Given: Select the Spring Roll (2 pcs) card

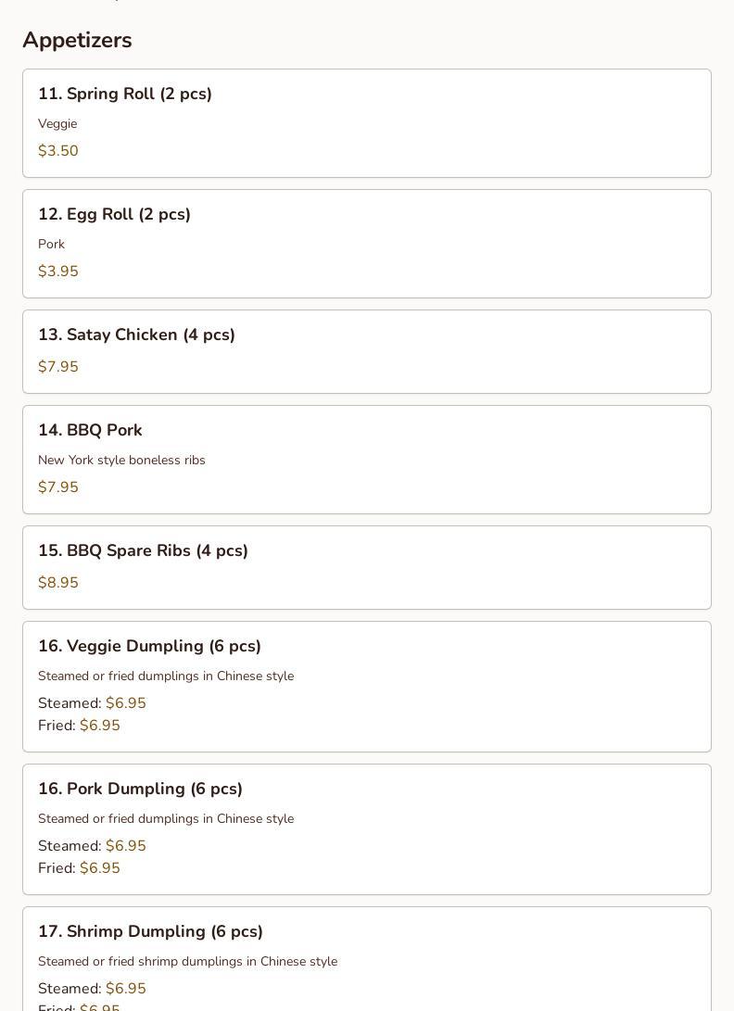Looking at the screenshot, I should 367,123.
